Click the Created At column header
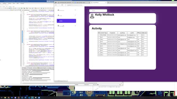177x99 pixels. click(x=112, y=33)
